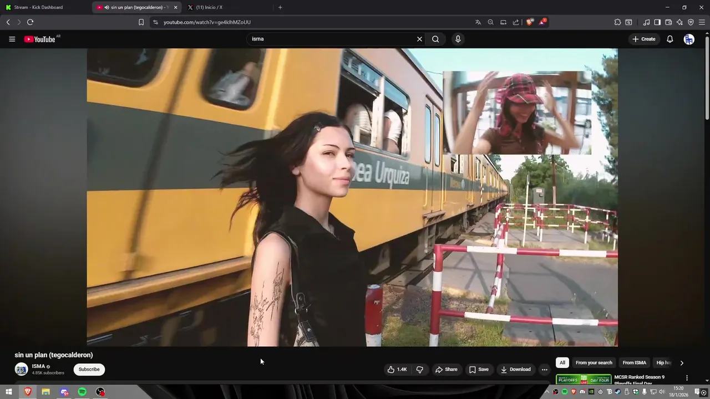Go forward in browser history
This screenshot has width=710, height=399.
pos(19,22)
